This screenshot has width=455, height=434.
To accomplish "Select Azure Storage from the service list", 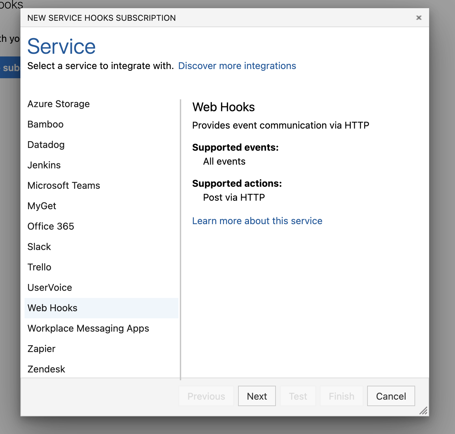I will 59,104.
